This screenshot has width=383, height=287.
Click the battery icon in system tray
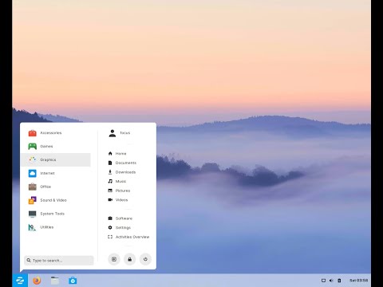click(339, 281)
